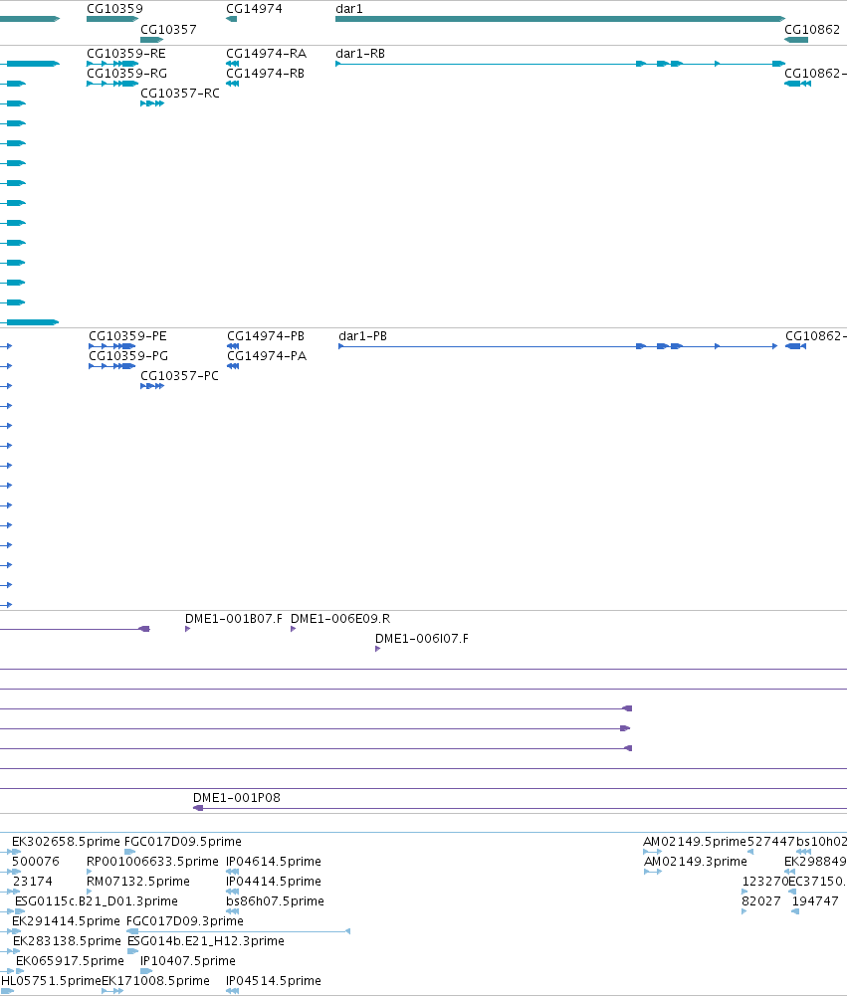
Task: Click EST FGC017D09.5prime
Action: 183,842
